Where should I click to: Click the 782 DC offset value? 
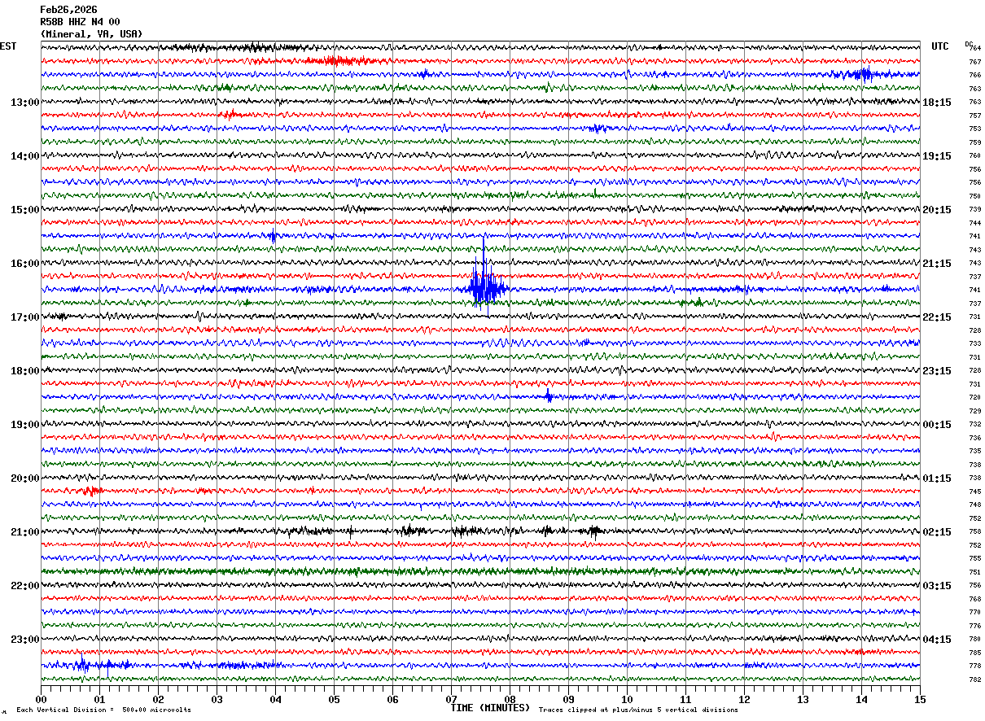click(974, 679)
